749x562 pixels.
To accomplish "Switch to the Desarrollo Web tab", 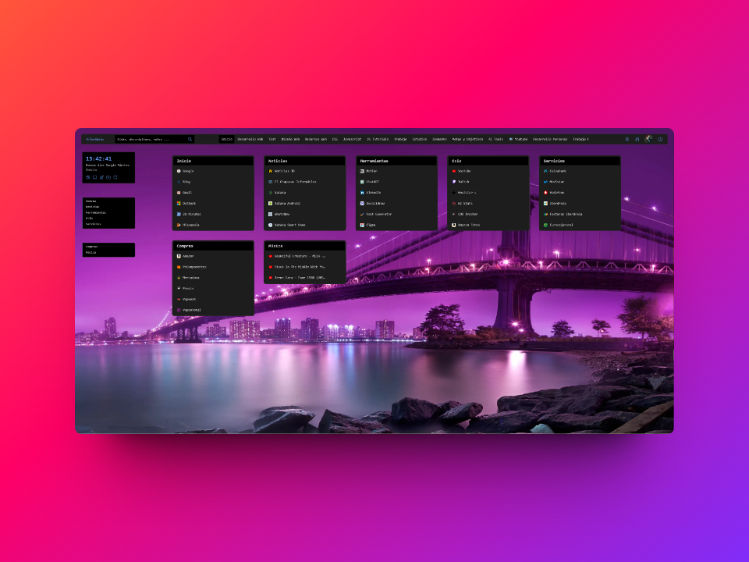I will point(250,139).
